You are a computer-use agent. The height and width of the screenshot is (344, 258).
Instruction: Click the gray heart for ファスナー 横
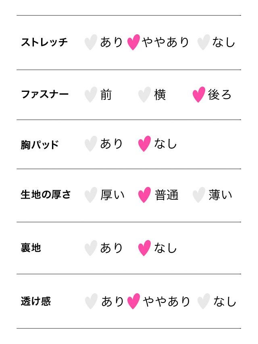pos(144,95)
